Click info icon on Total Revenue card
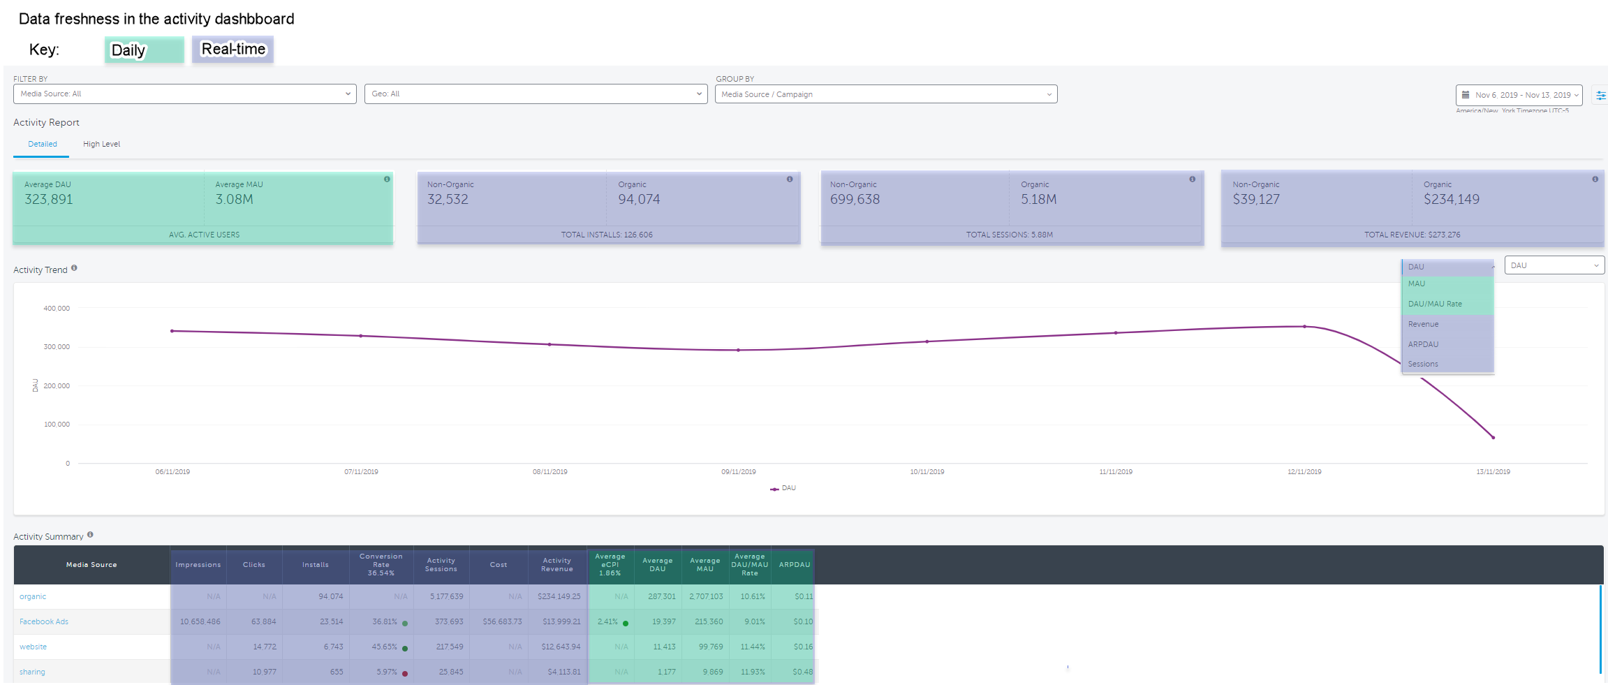This screenshot has height=685, width=1608. click(x=1595, y=179)
